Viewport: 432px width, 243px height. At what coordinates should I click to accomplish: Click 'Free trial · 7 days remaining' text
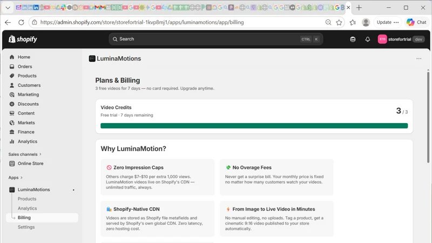(x=127, y=115)
